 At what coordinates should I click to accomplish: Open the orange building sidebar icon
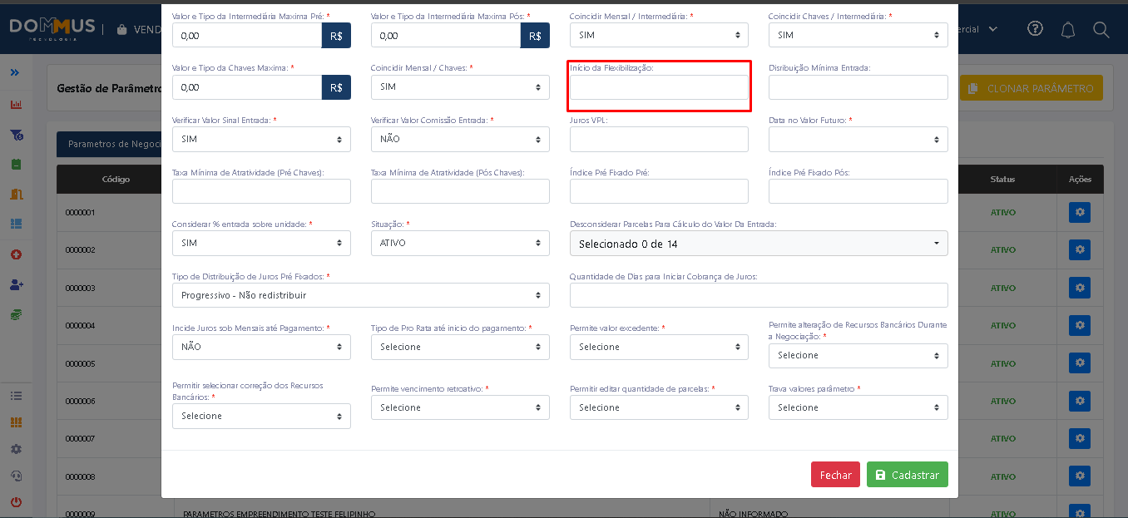tap(15, 194)
